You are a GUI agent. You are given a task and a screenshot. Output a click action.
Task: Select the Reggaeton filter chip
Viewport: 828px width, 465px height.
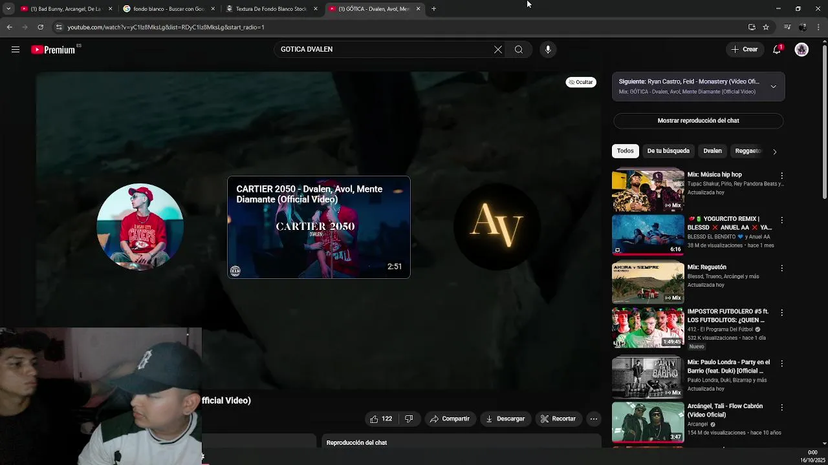click(x=748, y=151)
